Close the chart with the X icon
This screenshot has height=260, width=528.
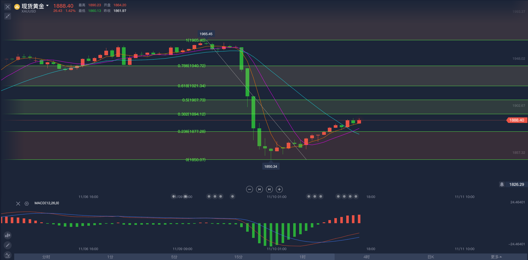[8, 7]
